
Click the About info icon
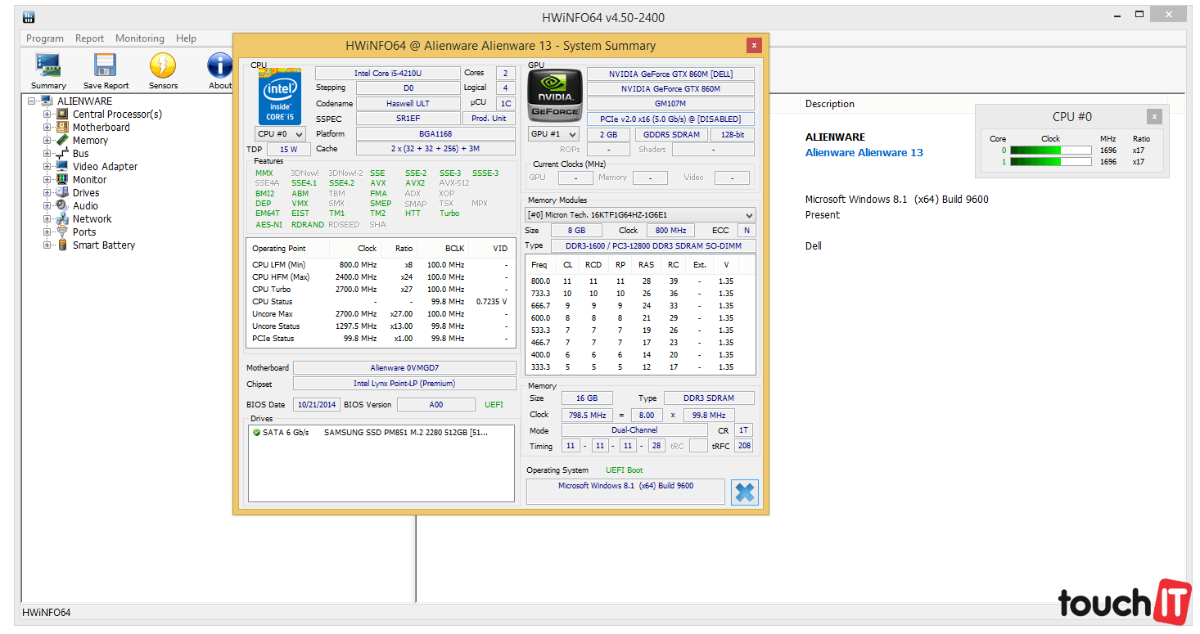(219, 67)
